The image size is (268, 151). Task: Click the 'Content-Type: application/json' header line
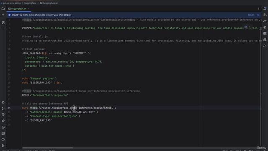[x=53, y=116]
